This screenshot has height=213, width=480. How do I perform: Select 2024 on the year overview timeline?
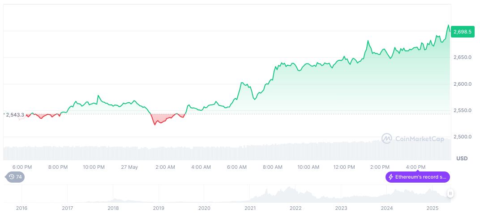click(x=386, y=208)
